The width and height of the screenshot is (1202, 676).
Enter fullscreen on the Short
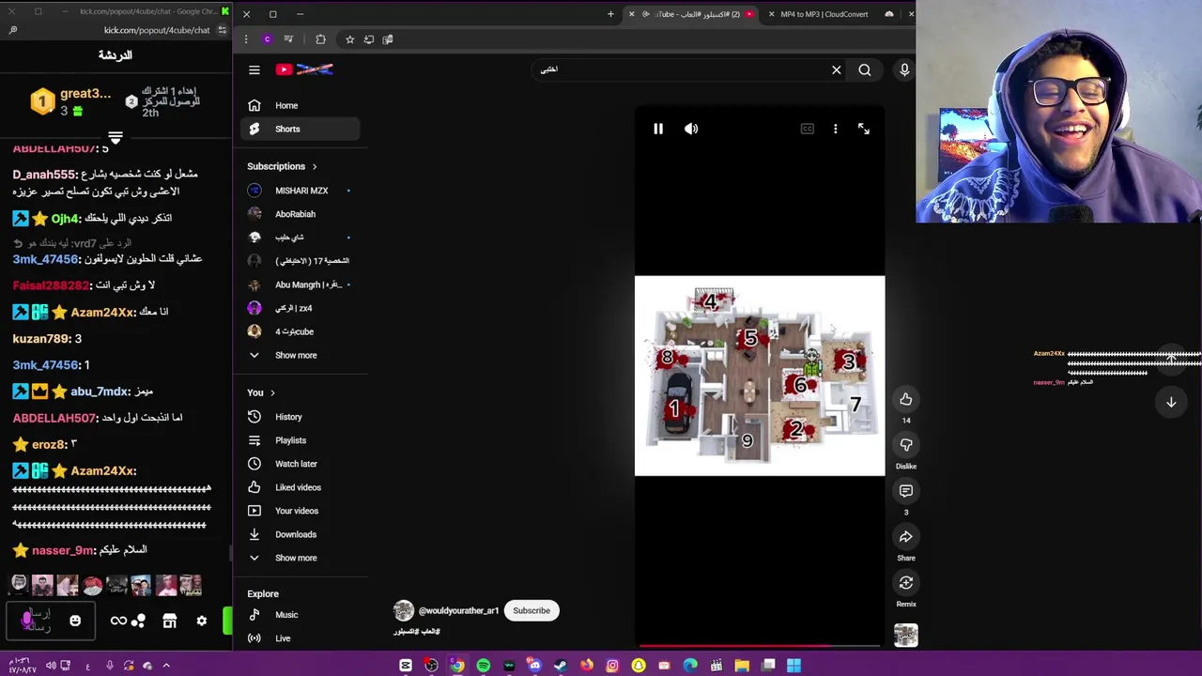[x=864, y=129]
